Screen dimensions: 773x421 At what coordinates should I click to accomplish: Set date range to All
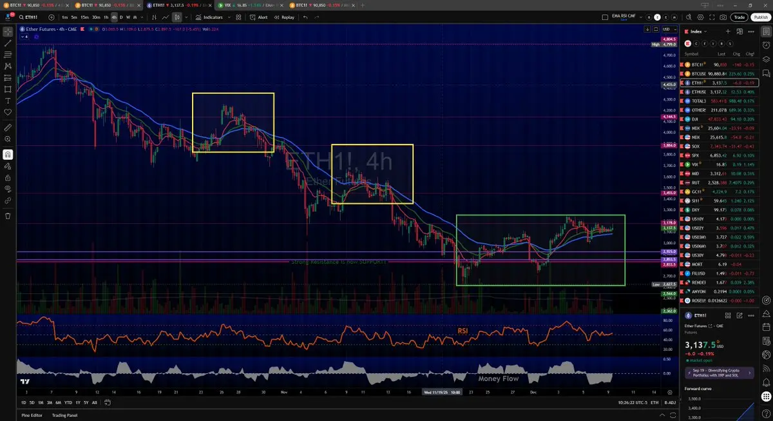click(95, 402)
